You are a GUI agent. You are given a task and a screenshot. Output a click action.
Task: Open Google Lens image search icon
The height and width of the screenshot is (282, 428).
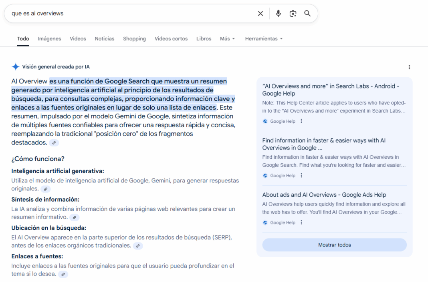293,14
